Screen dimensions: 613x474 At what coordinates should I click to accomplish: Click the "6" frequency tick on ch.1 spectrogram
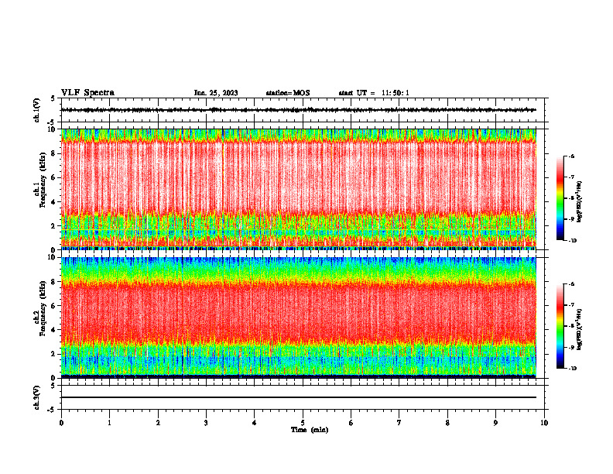pyautogui.click(x=53, y=178)
